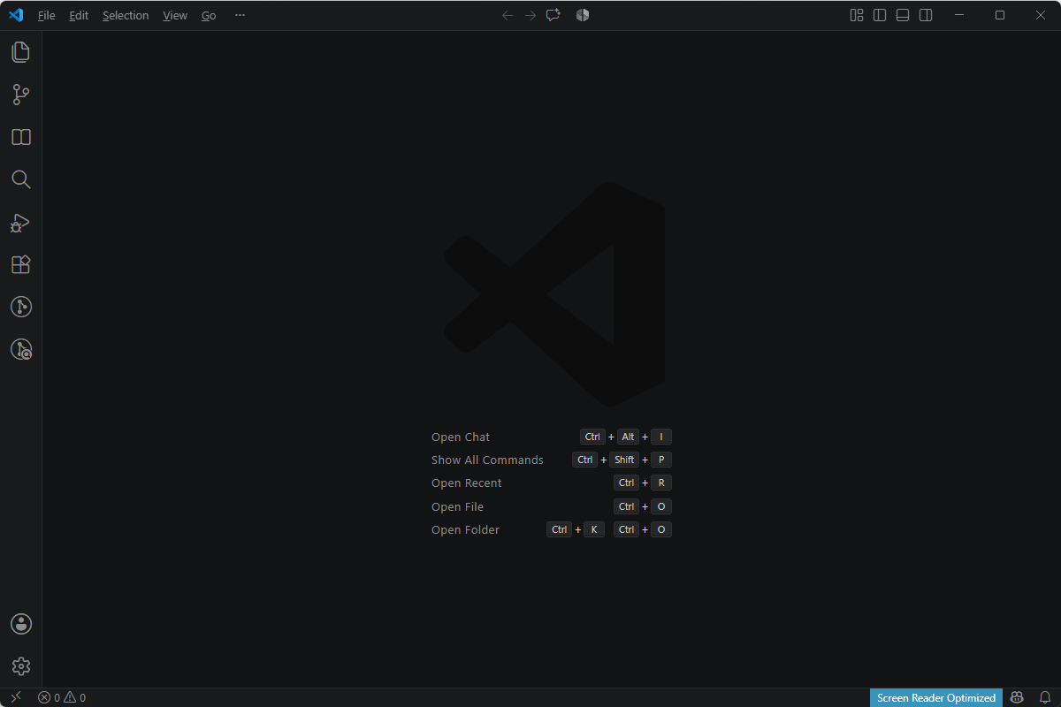Click the I key in Open Chat row
Viewport: 1061px width, 707px height.
coord(661,437)
